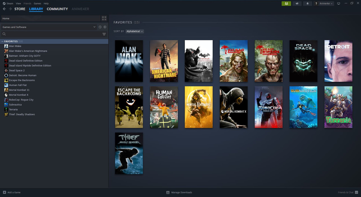Switch to Big Picture mode icon
Screen dimensions: 361x197
tap(339, 3)
